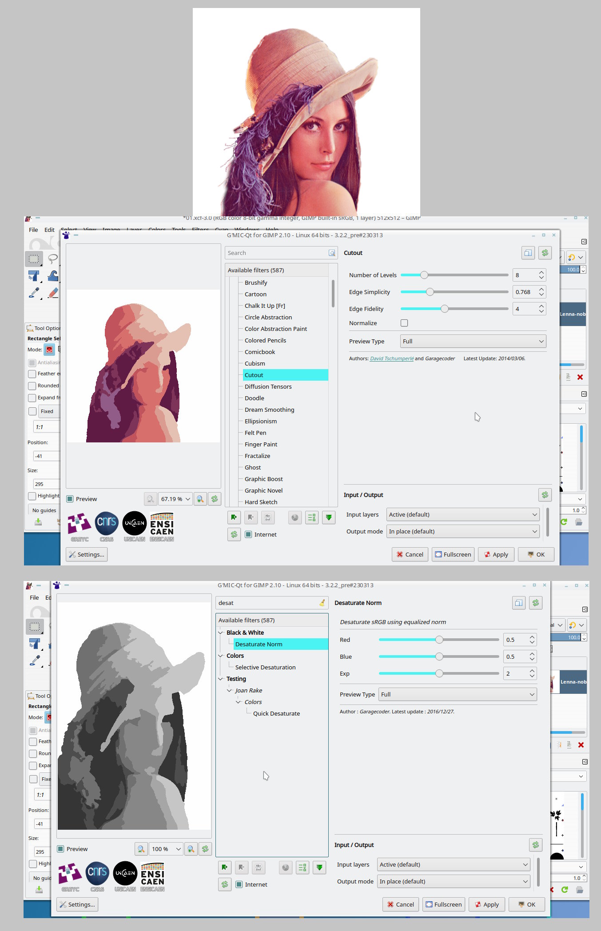
Task: Click Edge Fidelity slider handle
Action: [x=445, y=309]
